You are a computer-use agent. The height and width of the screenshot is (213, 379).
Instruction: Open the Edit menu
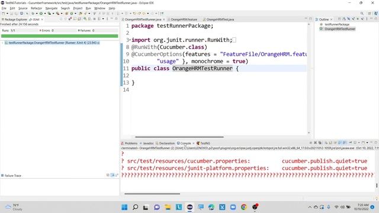(12, 8)
